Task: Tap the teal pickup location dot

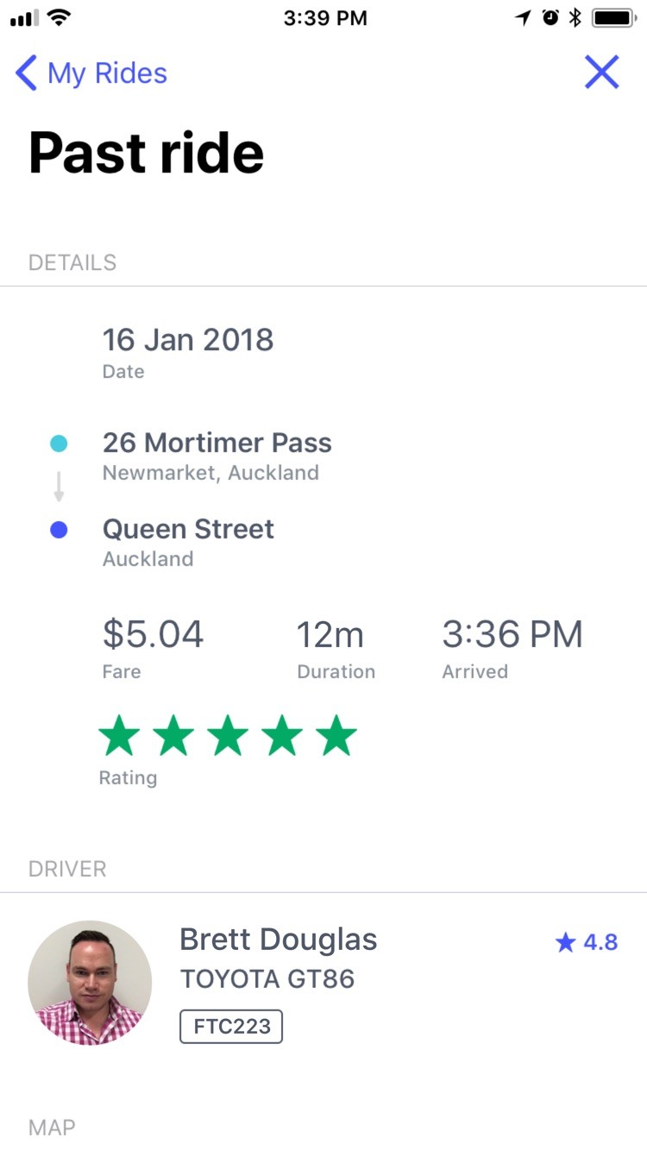Action: 59,443
